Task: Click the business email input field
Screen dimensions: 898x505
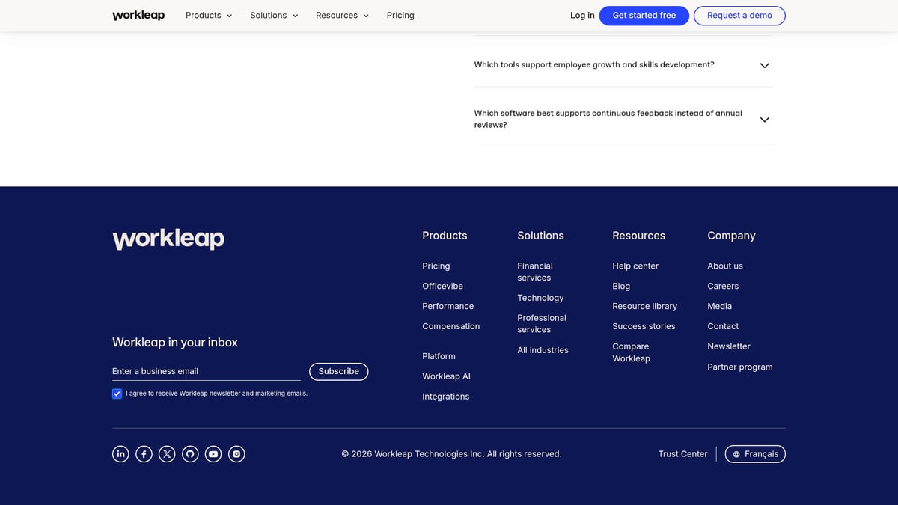Action: tap(206, 371)
